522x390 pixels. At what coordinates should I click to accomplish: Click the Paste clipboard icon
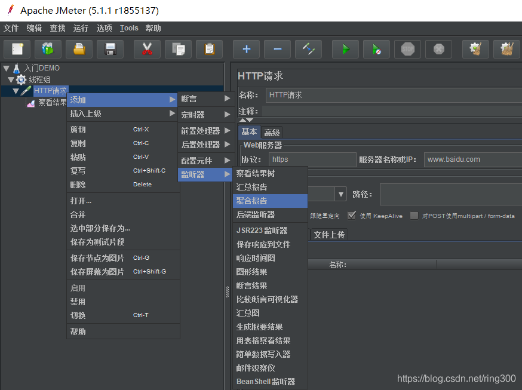coord(210,49)
